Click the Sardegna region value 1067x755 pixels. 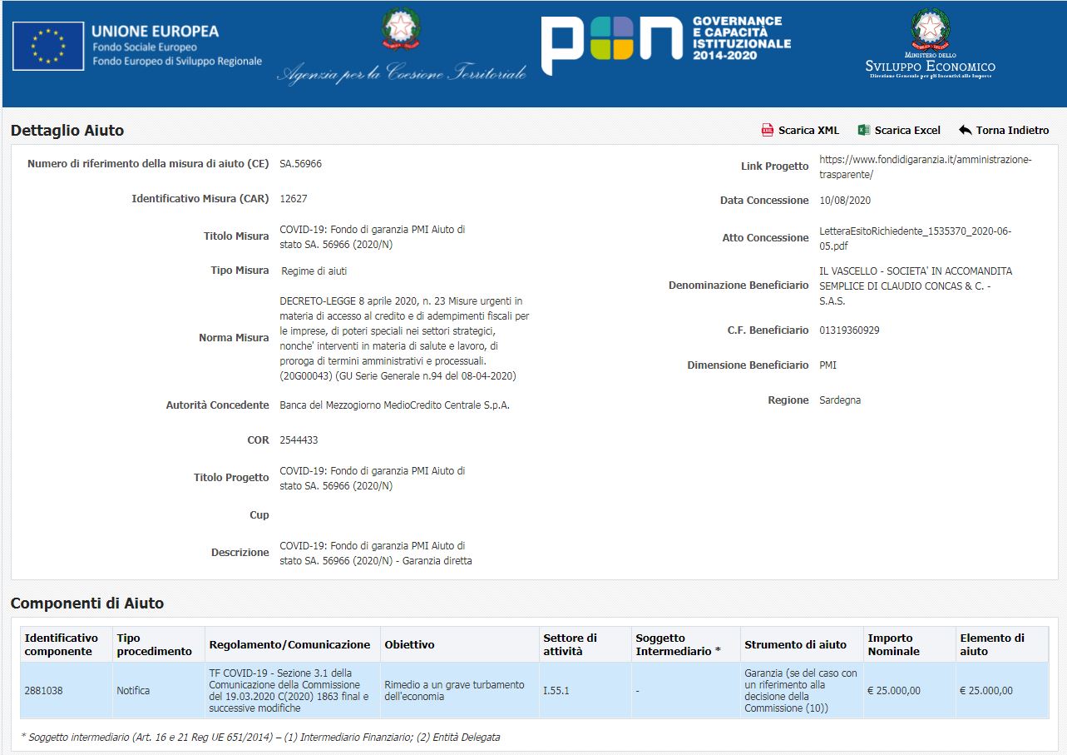click(840, 400)
